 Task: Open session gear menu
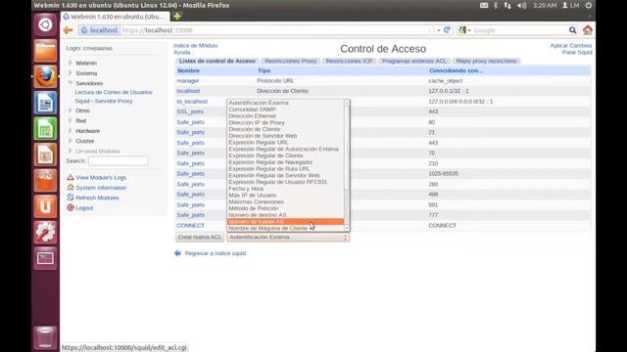[x=588, y=5]
